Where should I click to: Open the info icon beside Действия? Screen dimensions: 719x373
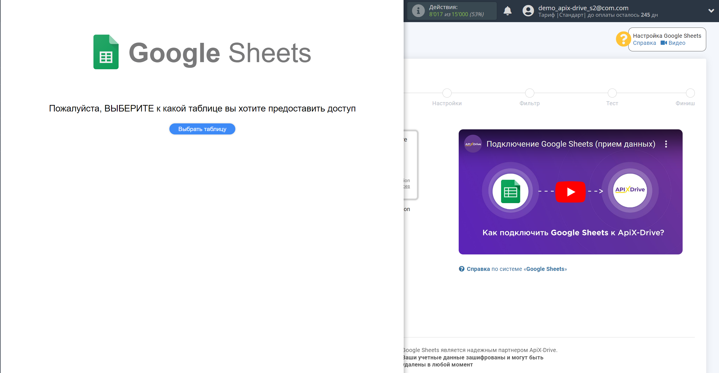[418, 11]
